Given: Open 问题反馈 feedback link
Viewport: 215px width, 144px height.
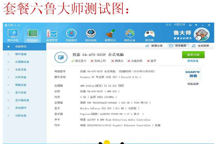Looking at the screenshot, I should click(179, 25).
